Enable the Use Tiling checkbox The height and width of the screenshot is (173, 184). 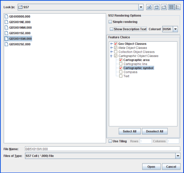110,141
